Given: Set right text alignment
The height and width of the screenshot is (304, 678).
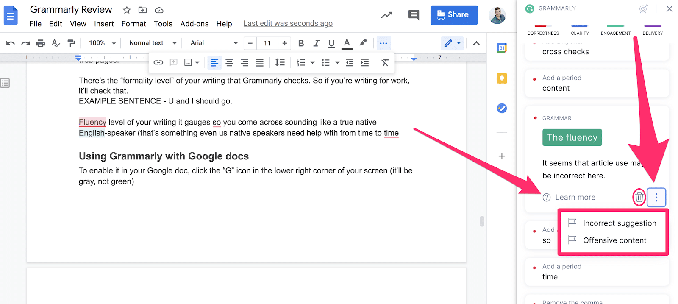Looking at the screenshot, I should 245,63.
